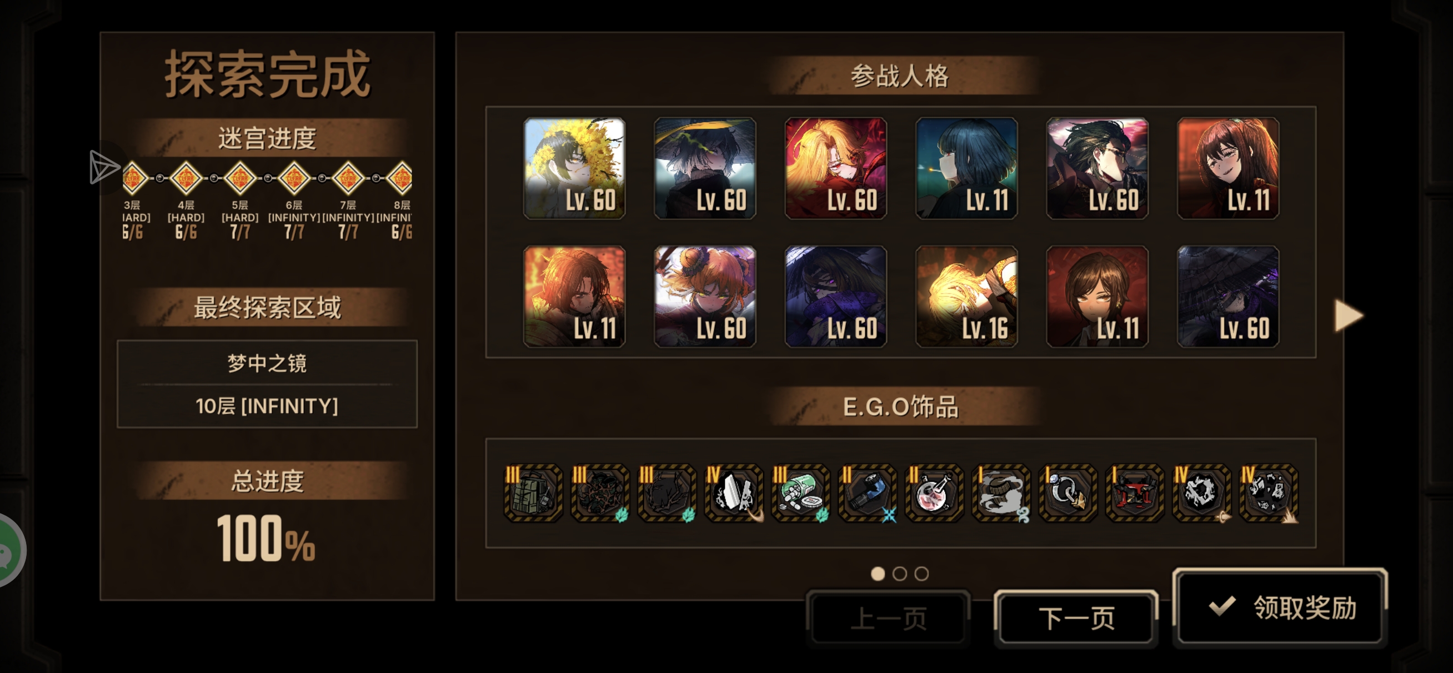Click the 领取奖励 claim reward button
1453x673 pixels.
[1280, 607]
